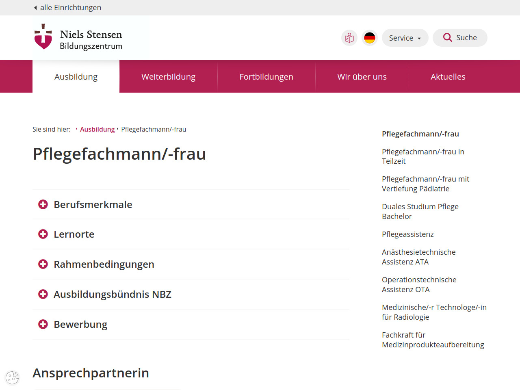Open Duales Studium Pflege Bachelor link

pyautogui.click(x=420, y=211)
